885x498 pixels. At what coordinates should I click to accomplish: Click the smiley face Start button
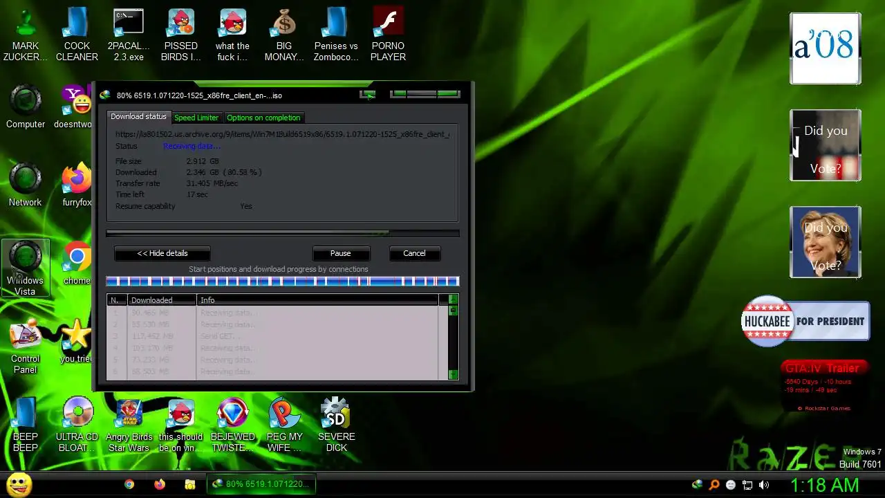(19, 484)
